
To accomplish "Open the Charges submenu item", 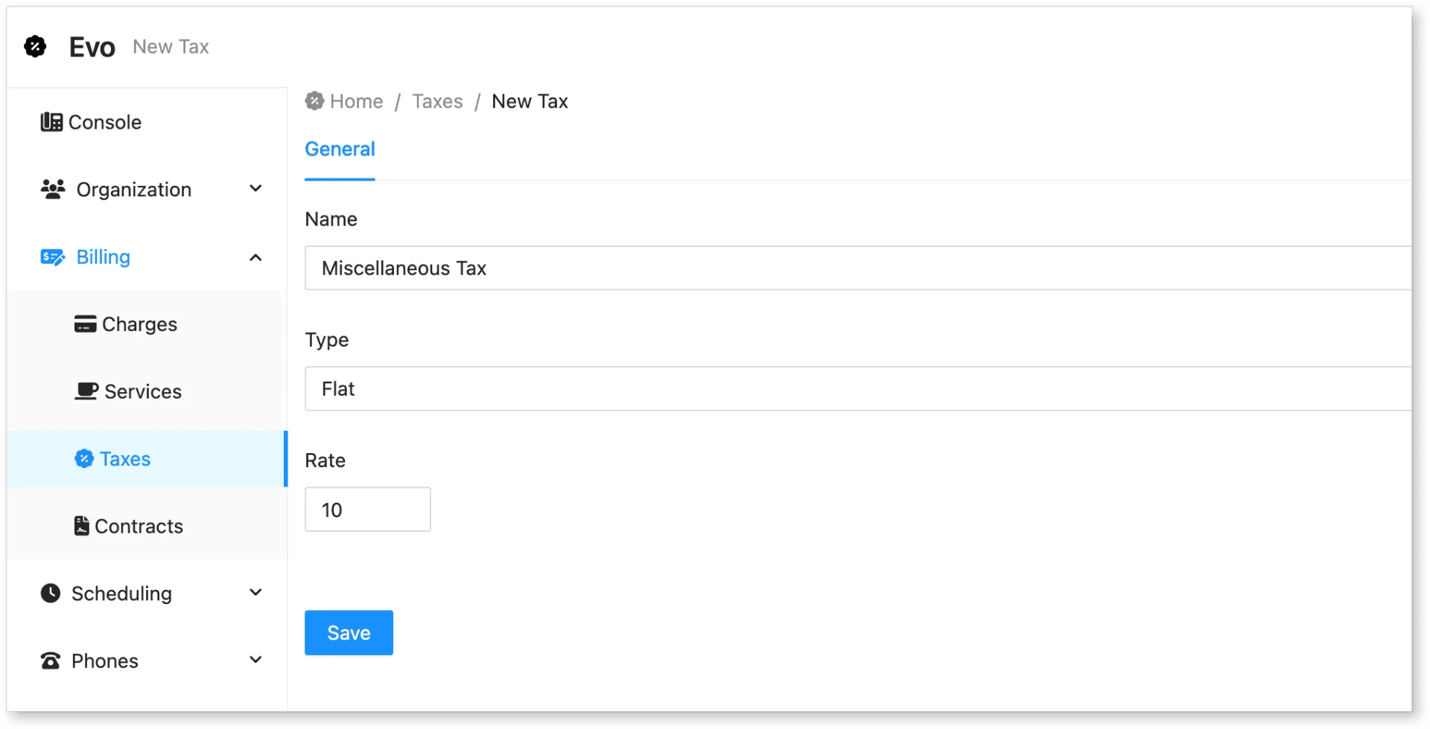I will point(147,324).
